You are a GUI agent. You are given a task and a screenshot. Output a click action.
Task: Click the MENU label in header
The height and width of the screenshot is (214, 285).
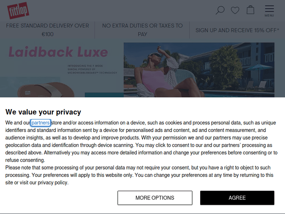point(269,16)
